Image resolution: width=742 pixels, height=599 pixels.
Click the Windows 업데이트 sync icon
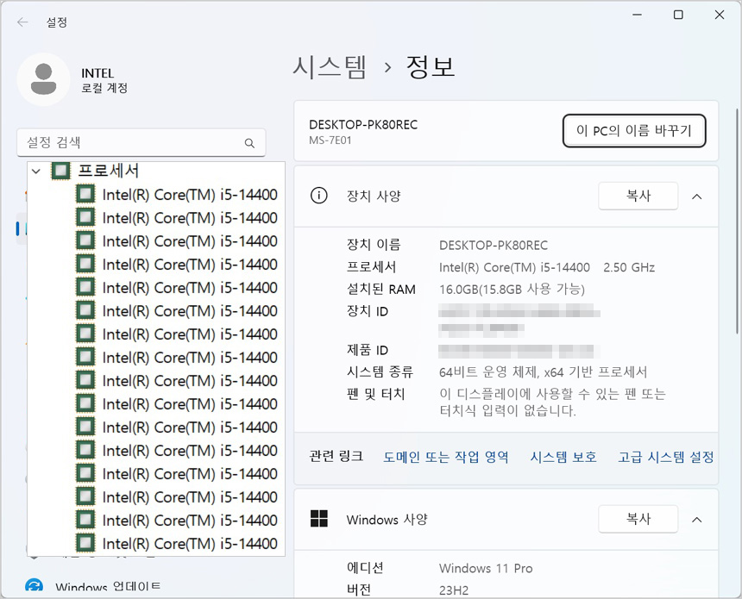click(x=34, y=587)
